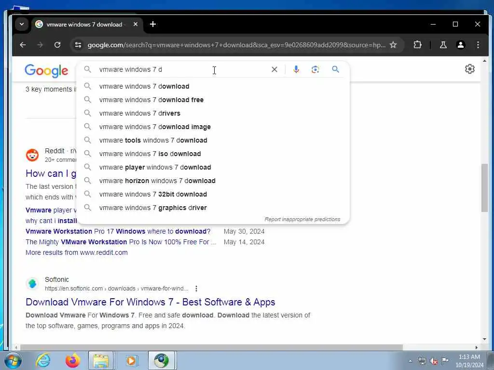Click the vertical page scrollbar thumb
Screen dimensions: 494x370
[484, 188]
